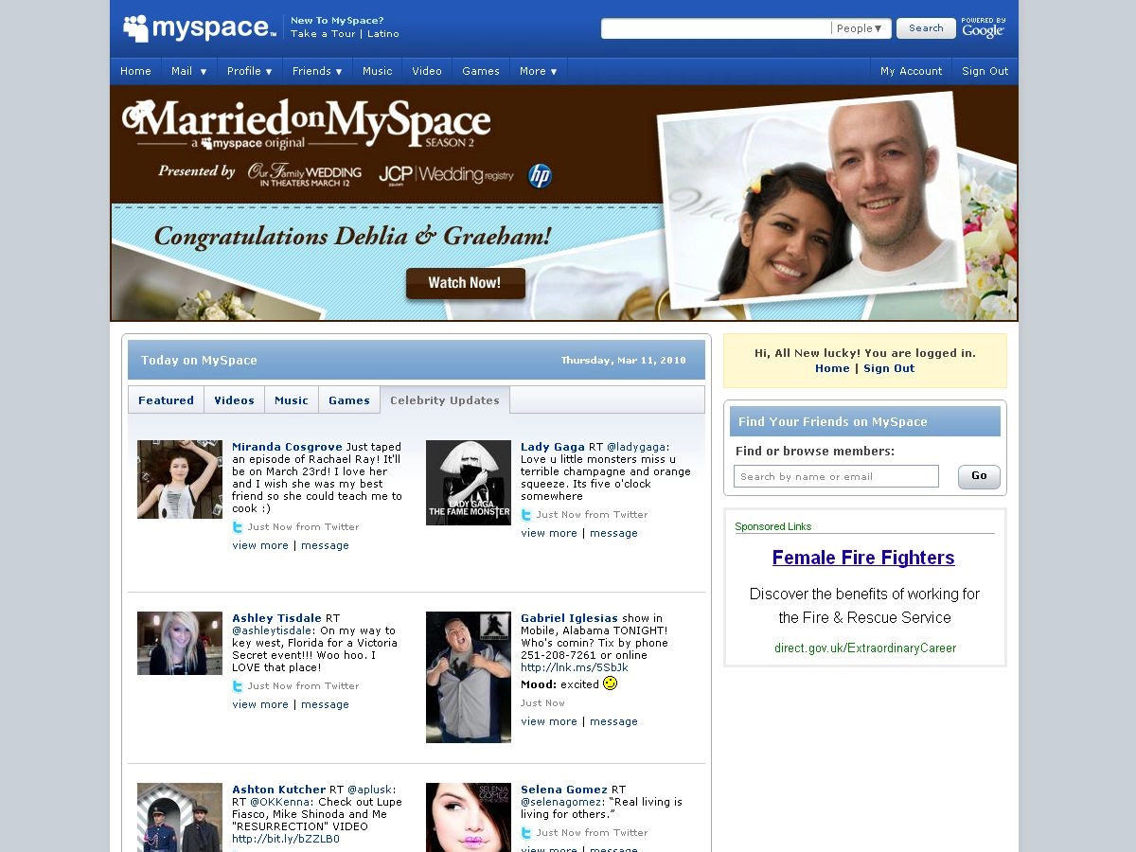Image resolution: width=1136 pixels, height=852 pixels.
Task: Open the People search type dropdown
Action: [860, 28]
